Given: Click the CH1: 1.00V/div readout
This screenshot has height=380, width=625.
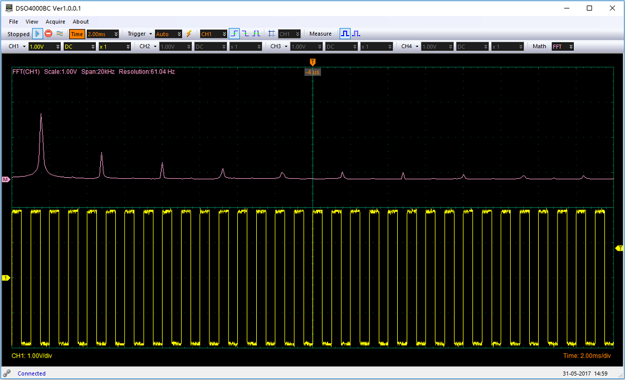Looking at the screenshot, I should (32, 355).
